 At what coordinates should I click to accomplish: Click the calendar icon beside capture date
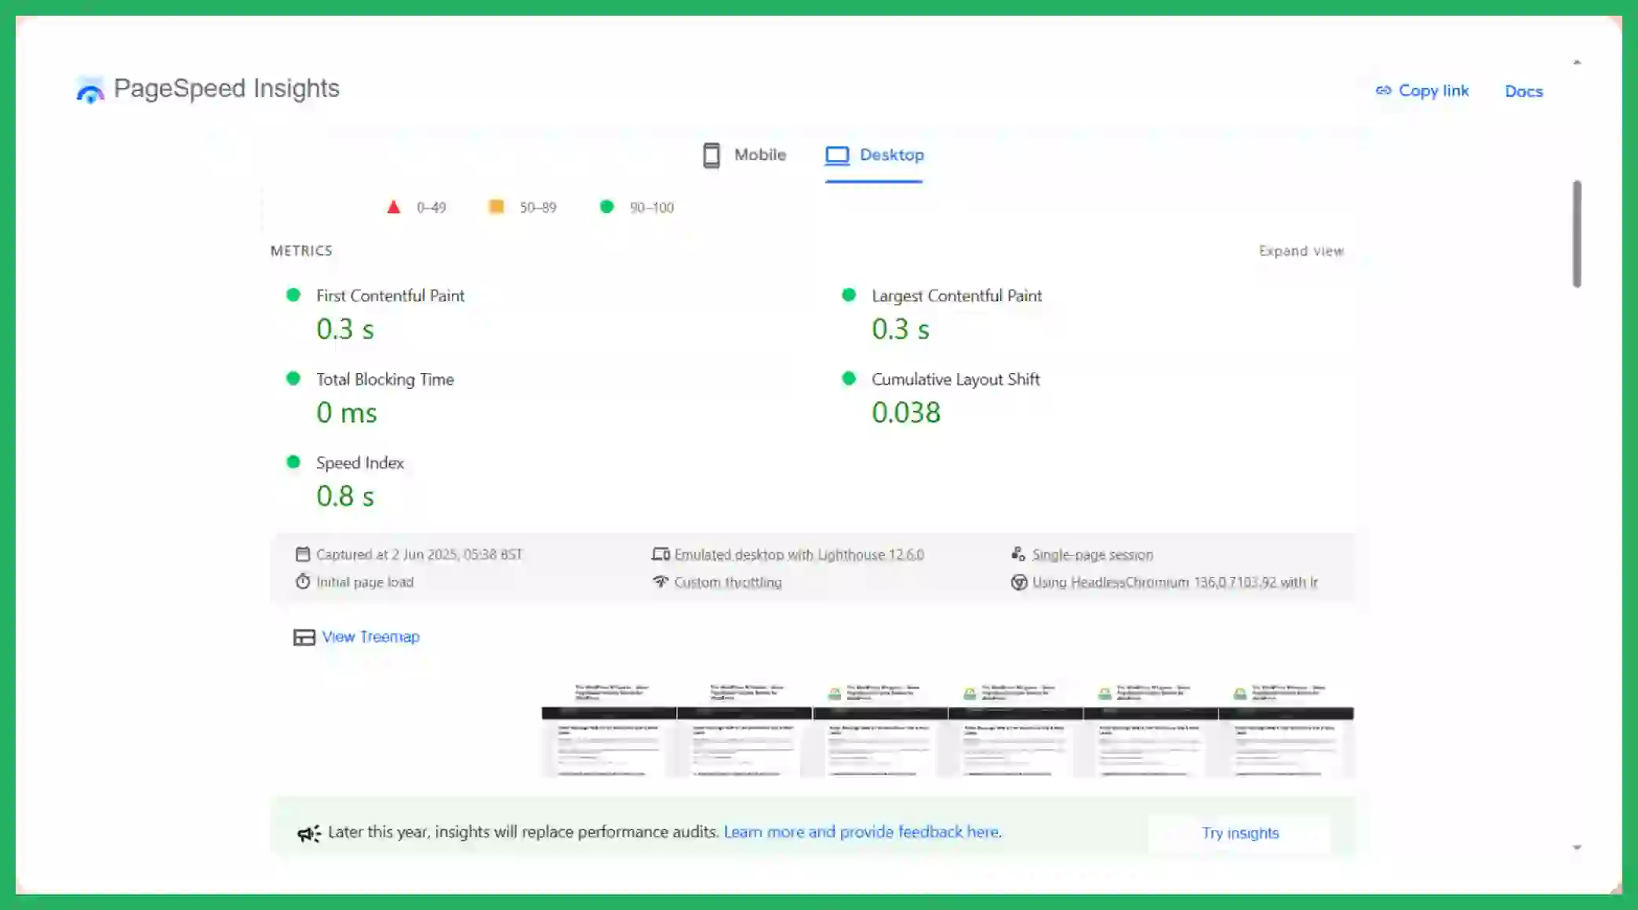303,555
